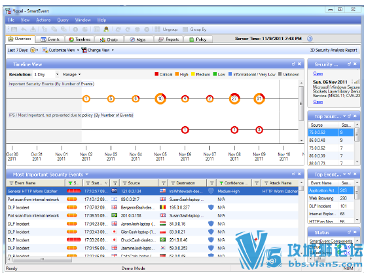
Task: Click the Event Name column filter icon
Action: [x=11, y=183]
